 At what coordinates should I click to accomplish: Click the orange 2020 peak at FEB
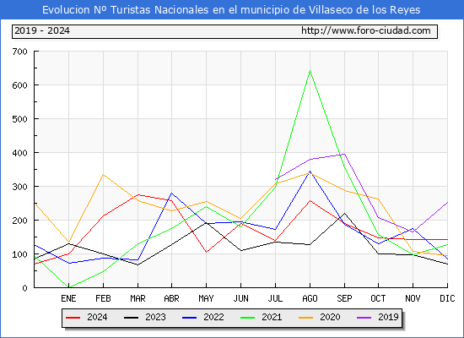coord(103,174)
